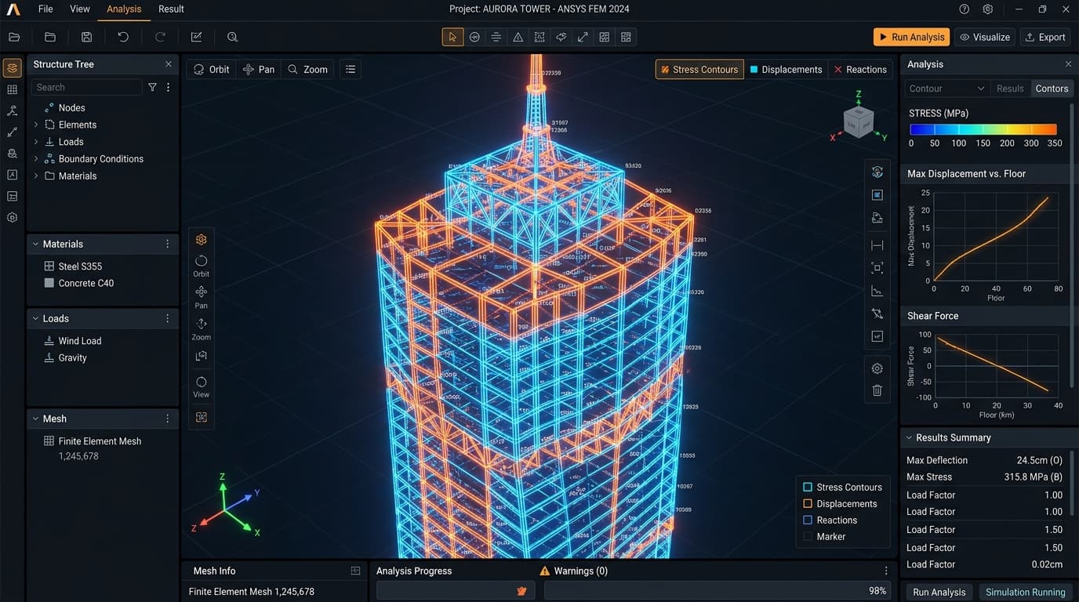This screenshot has width=1079, height=602.
Task: Click the gear icon in right viewport toolbar
Action: pyautogui.click(x=877, y=368)
